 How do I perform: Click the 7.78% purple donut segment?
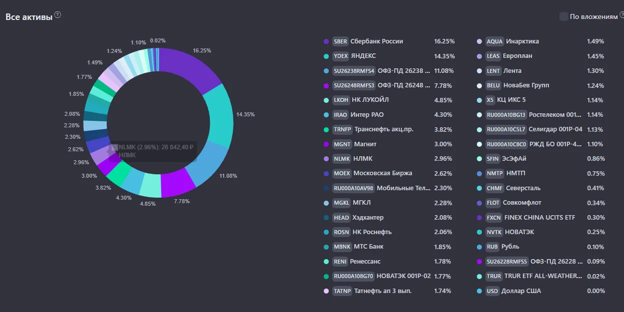click(x=178, y=182)
